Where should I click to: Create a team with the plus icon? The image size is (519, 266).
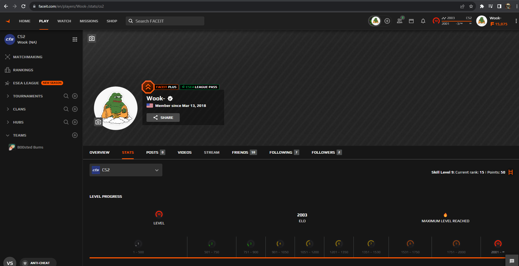(x=75, y=135)
